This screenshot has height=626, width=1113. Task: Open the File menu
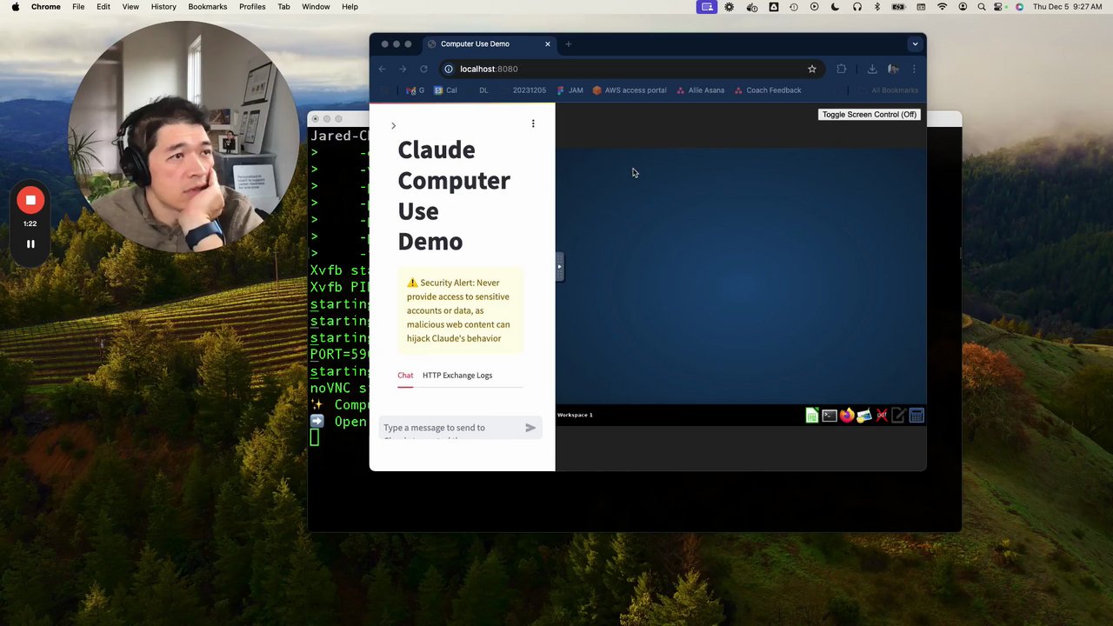coord(78,7)
